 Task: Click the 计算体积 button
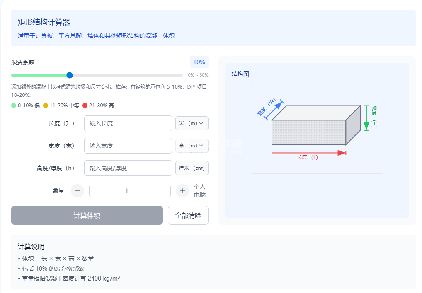(87, 215)
